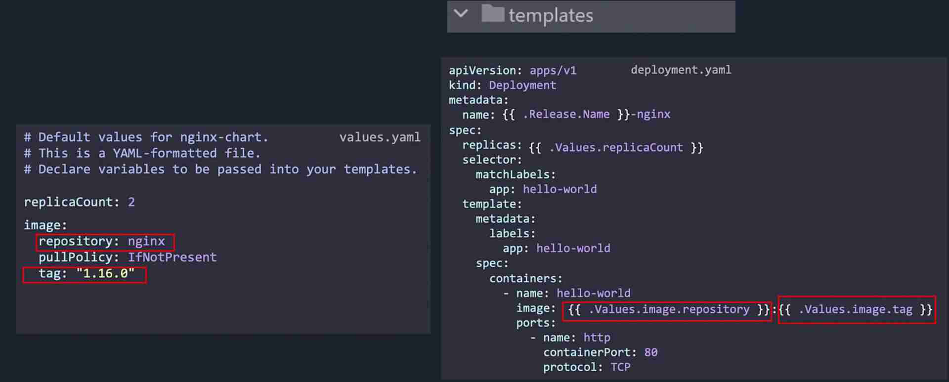Click the 'pullPolicy: IfNotPresent' line
The height and width of the screenshot is (382, 949).
point(128,257)
